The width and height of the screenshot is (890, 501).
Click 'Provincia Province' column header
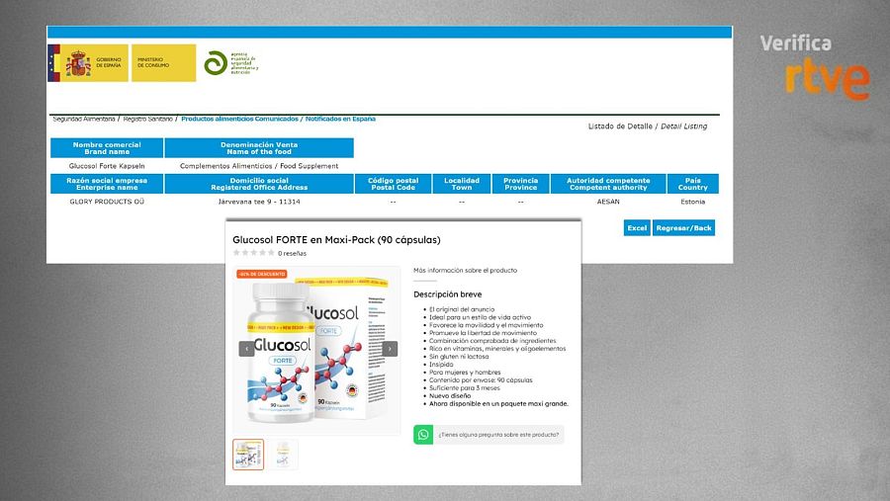click(520, 184)
